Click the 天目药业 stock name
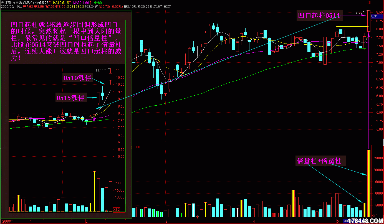Screen dimensions: 384x224 (x=8, y=3)
